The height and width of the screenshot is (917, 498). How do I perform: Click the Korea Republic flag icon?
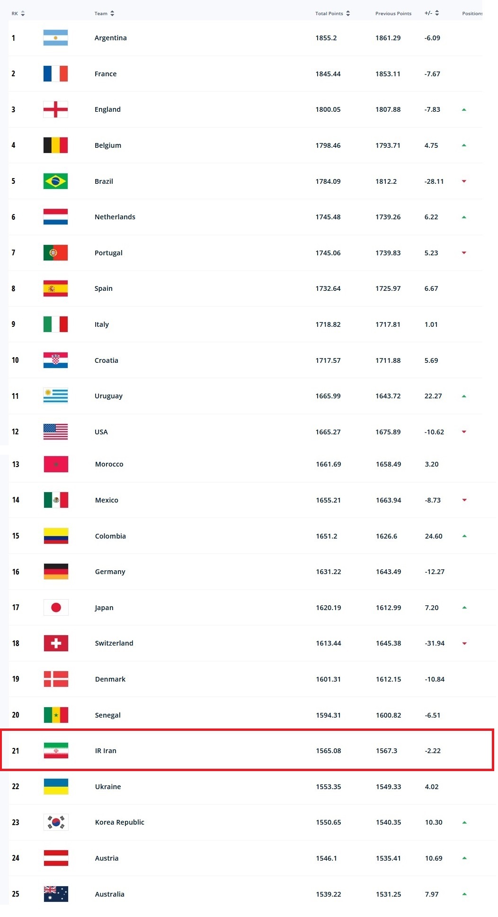(56, 822)
